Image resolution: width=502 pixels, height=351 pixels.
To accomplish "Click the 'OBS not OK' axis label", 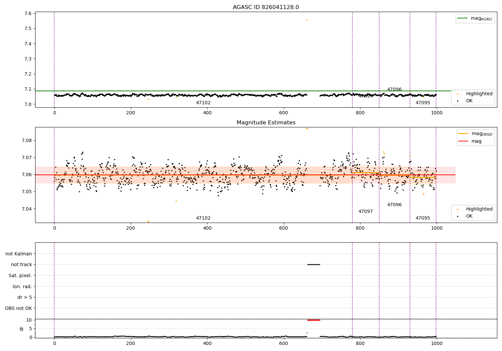I will coord(18,309).
